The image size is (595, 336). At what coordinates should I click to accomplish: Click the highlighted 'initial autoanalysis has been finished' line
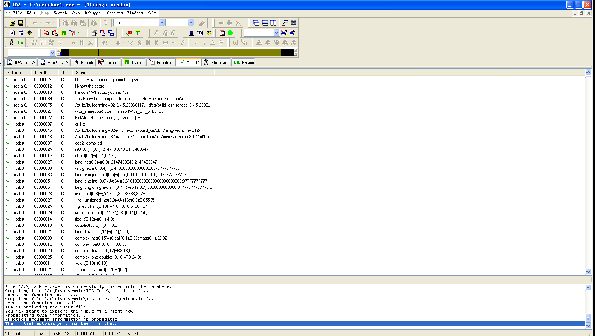[294, 324]
